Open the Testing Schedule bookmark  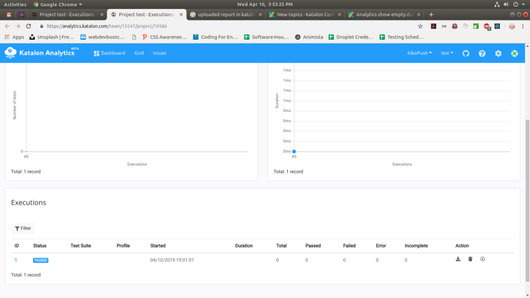(402, 37)
